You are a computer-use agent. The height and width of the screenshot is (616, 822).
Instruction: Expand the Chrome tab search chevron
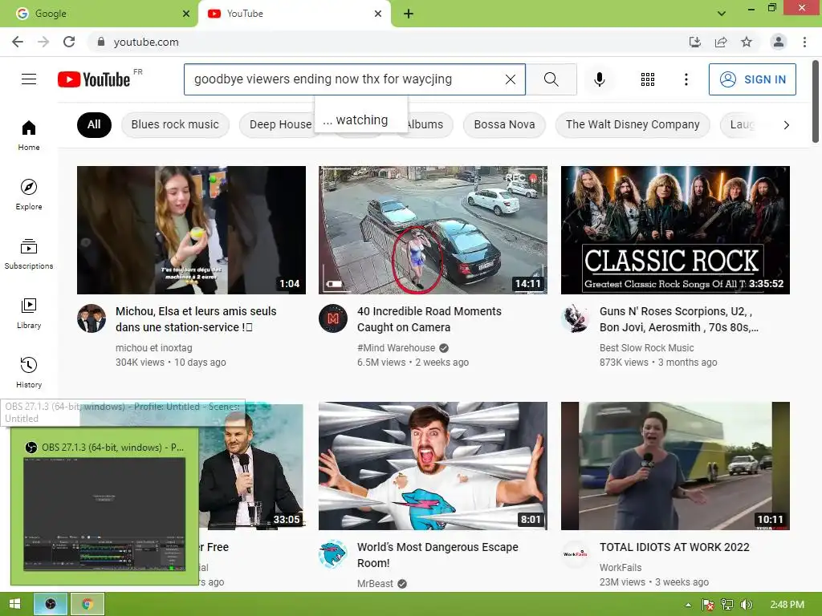pyautogui.click(x=722, y=14)
